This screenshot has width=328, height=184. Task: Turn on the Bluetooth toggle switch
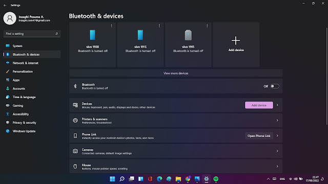[275, 86]
